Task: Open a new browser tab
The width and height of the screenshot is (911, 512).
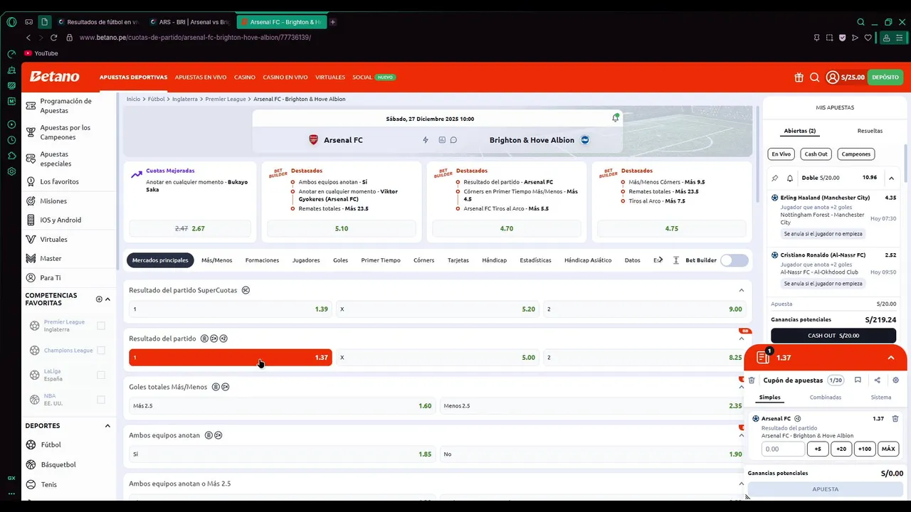Action: pyautogui.click(x=332, y=22)
